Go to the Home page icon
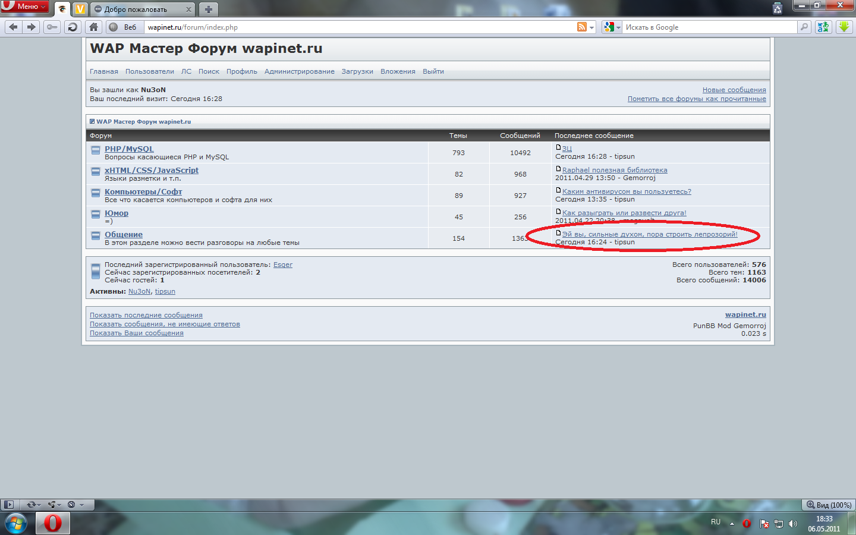Screen dimensions: 856x535 93,27
